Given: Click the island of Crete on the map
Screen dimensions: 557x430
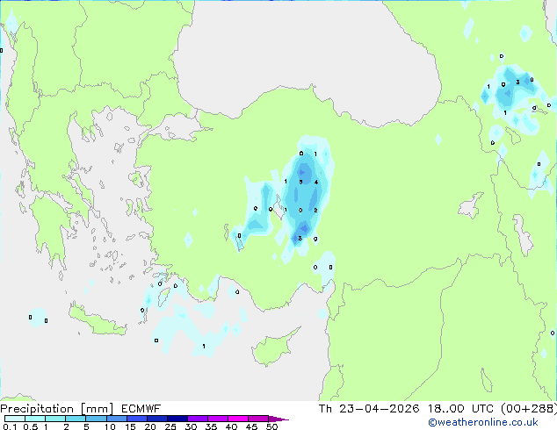Looking at the screenshot, I should pos(98,321).
